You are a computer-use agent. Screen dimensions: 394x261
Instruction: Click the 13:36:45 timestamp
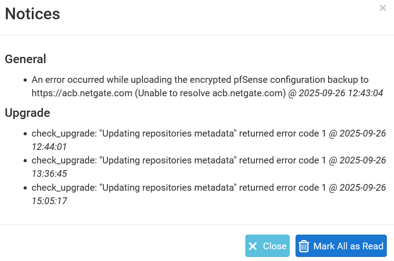tap(49, 174)
